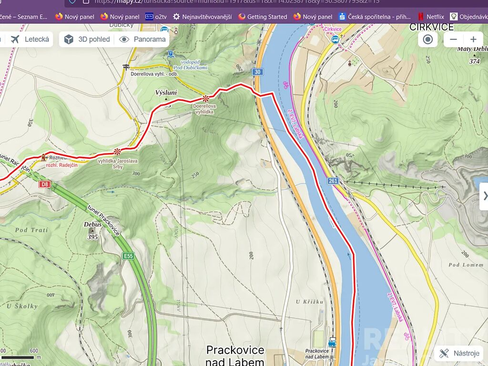Click the Radejčín lookout tower icon
The image size is (488, 366).
coord(43,157)
